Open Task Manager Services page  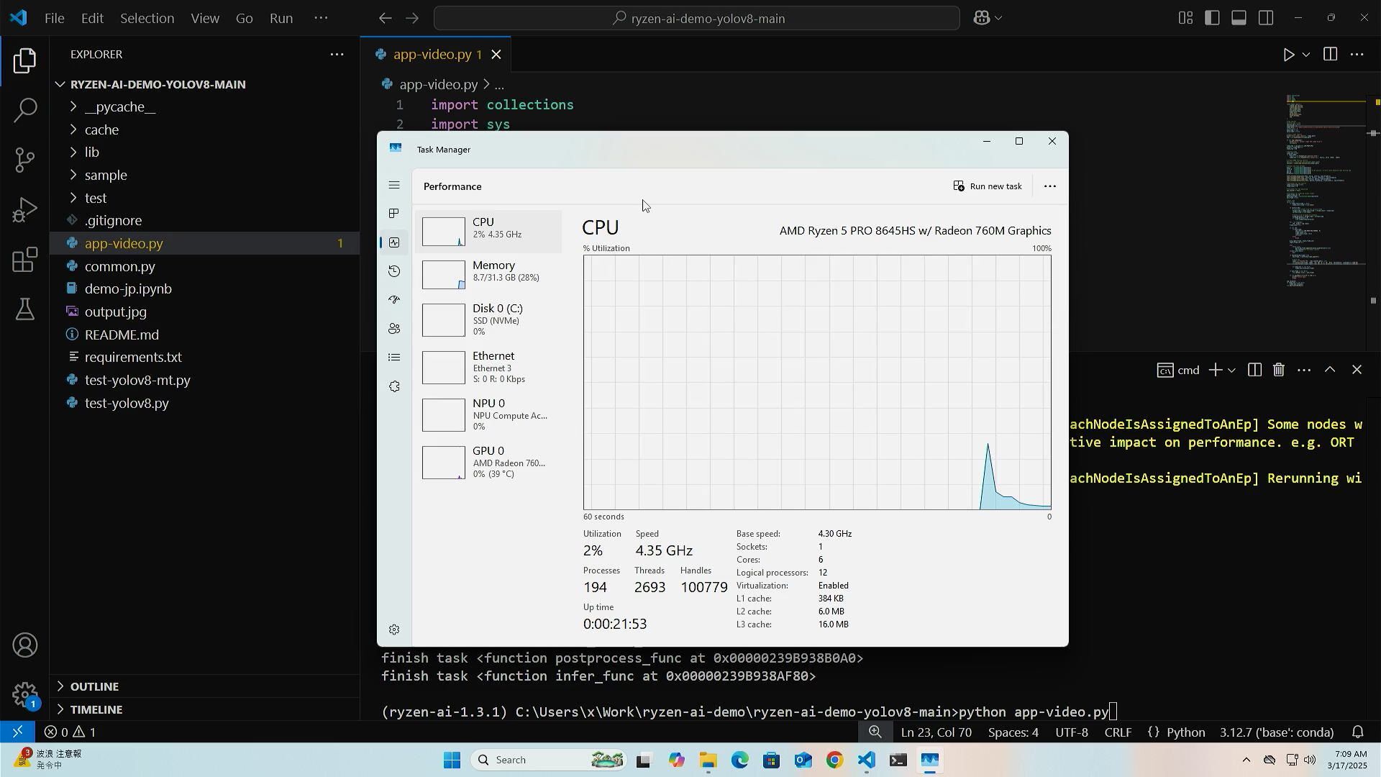tap(394, 387)
